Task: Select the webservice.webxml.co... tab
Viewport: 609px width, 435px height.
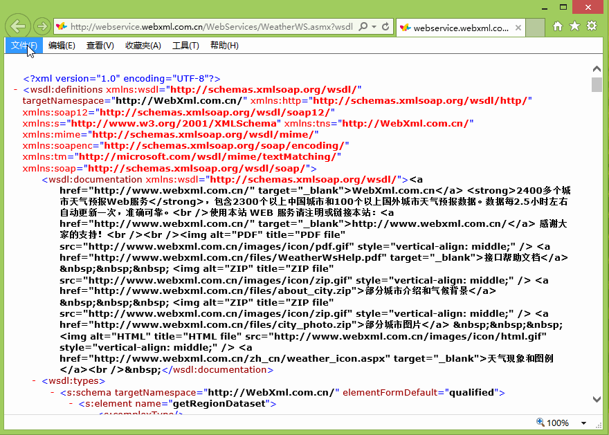Action: click(x=461, y=28)
